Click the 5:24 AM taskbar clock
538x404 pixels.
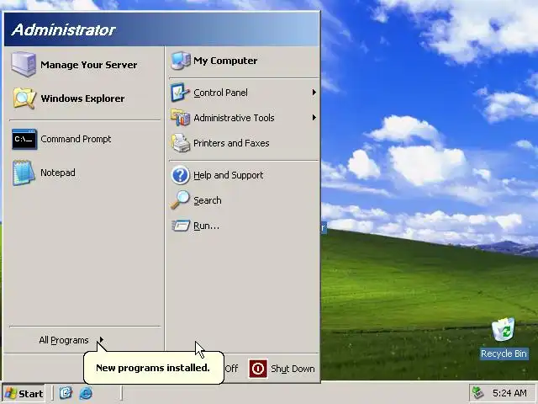(509, 393)
